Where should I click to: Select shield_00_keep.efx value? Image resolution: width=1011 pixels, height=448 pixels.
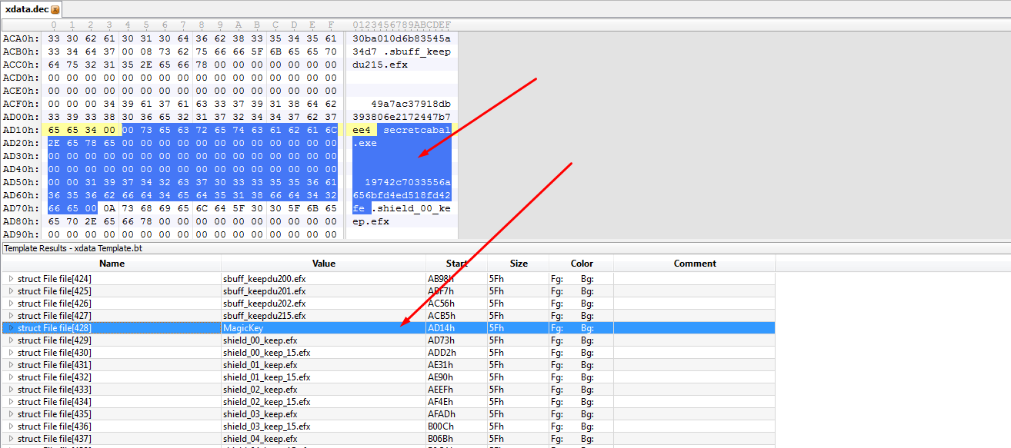click(x=260, y=340)
